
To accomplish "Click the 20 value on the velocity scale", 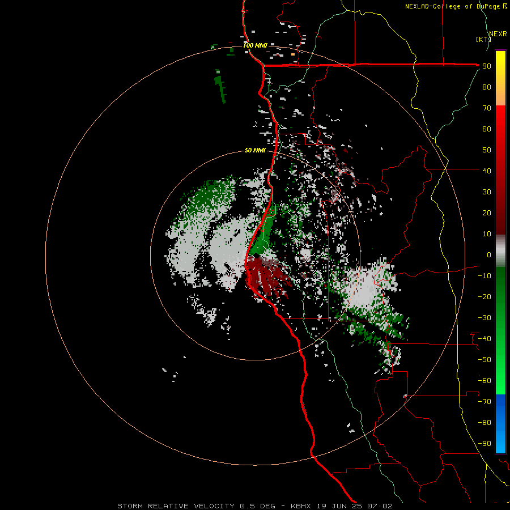I will point(487,213).
